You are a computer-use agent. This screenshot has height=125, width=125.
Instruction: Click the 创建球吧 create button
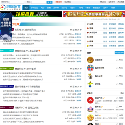coord(119,52)
